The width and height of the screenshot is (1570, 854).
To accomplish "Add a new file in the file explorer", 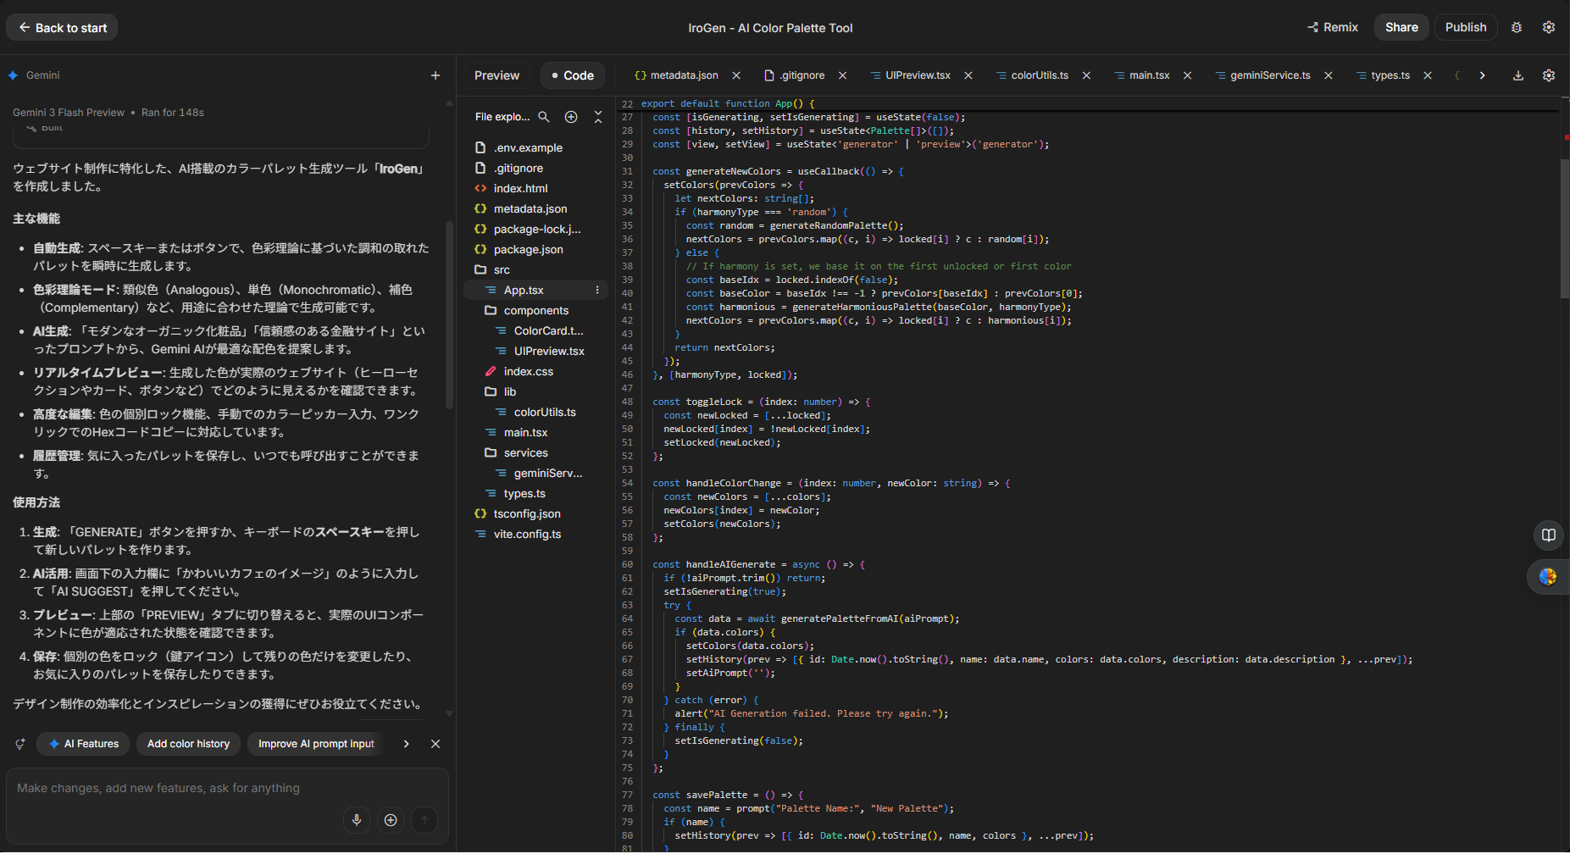I will [x=571, y=117].
